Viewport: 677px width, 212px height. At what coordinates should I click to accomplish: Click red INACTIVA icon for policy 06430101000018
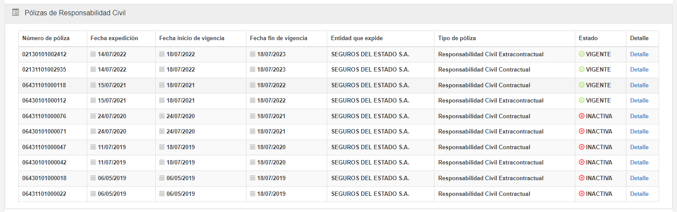tap(581, 178)
